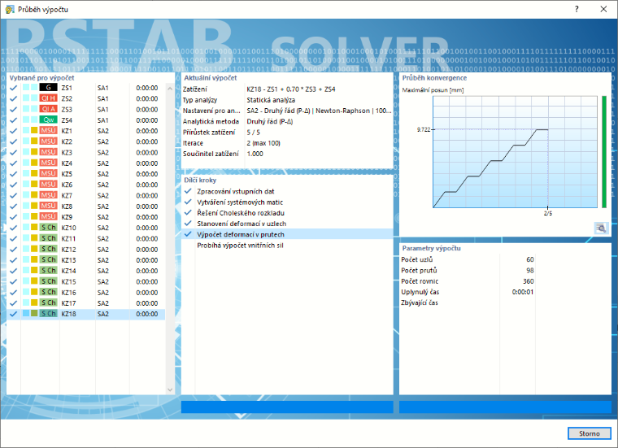
Task: Click the checkmark of row KZ18
Action: [x=13, y=314]
